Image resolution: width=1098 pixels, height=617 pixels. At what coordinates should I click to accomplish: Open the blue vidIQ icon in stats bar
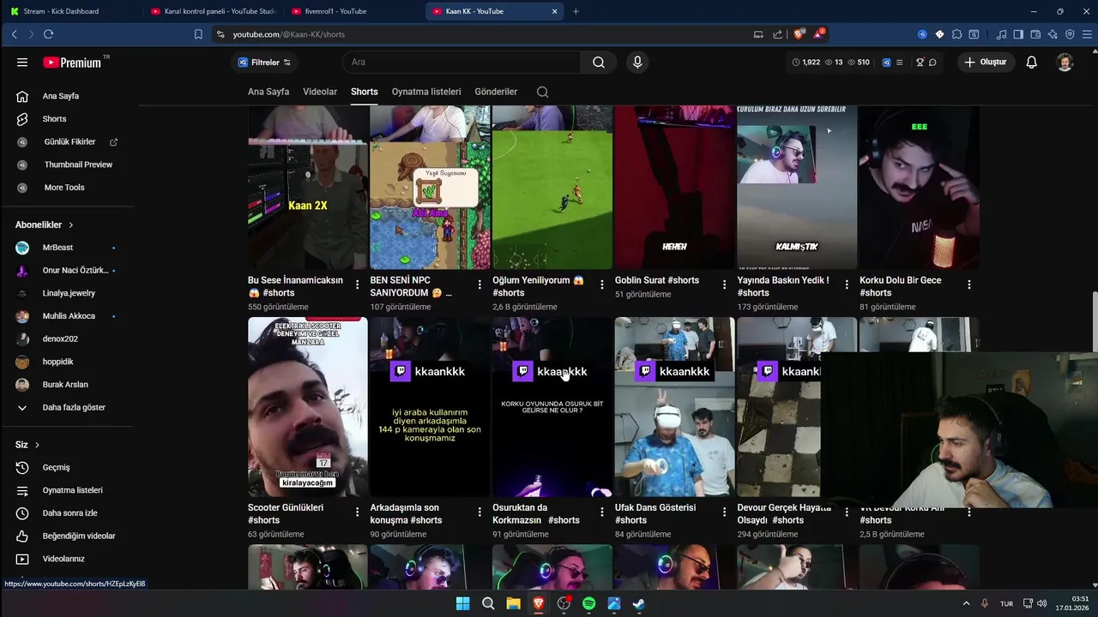(886, 62)
